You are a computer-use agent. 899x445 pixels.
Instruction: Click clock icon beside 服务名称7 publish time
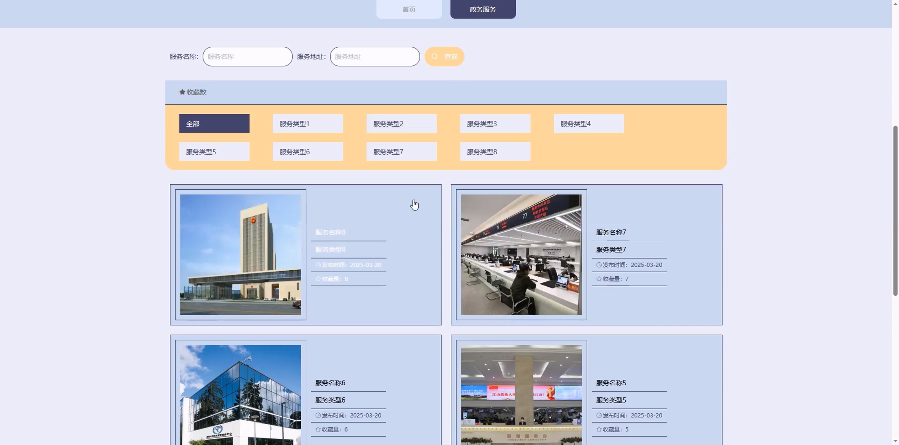(599, 265)
